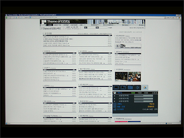This screenshot has height=138, width=184.
Task: Open the right gallery photo thumbnail
Action: pyautogui.click(x=134, y=77)
